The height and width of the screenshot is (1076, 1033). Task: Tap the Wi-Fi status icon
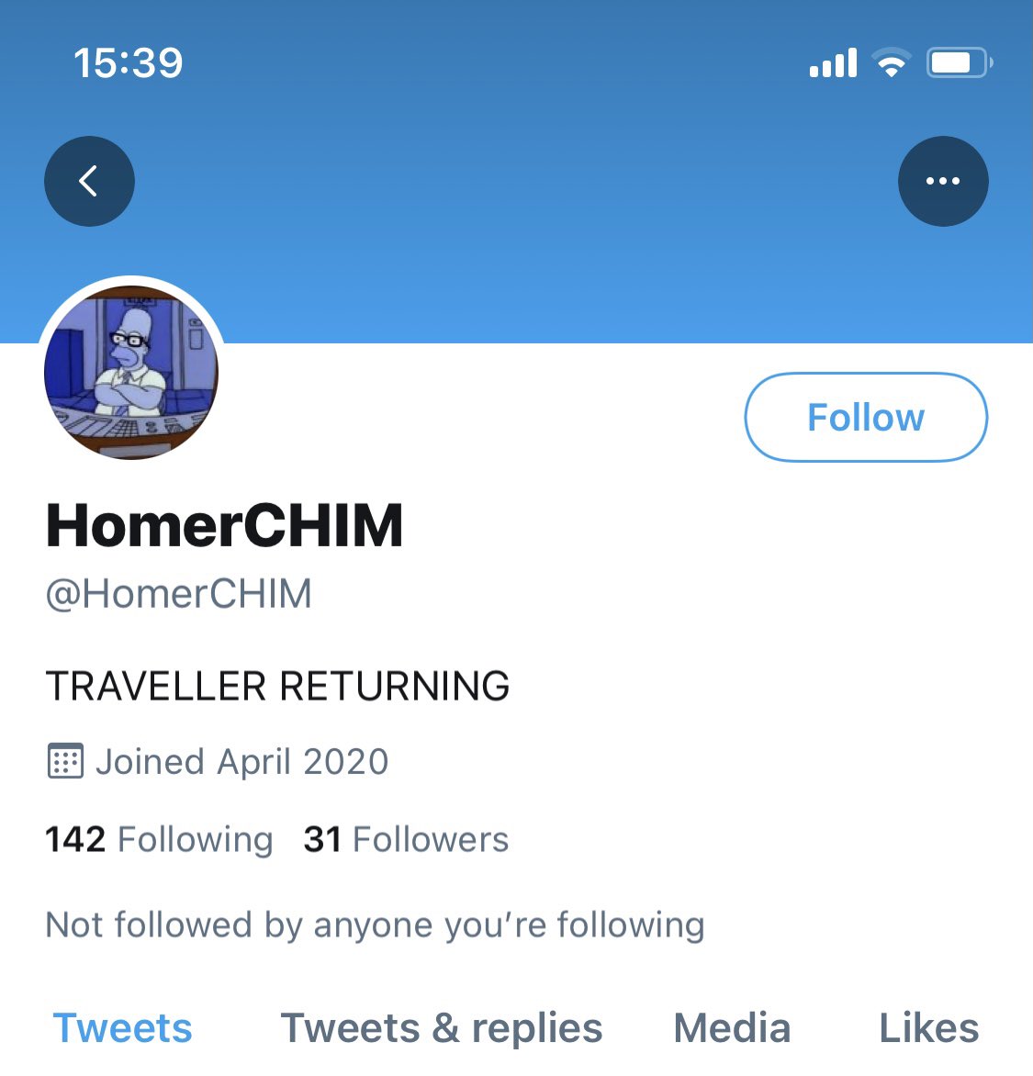pyautogui.click(x=892, y=62)
